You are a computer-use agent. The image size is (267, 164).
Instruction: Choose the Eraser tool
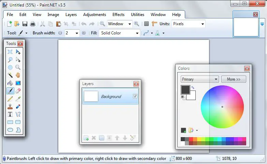[18, 91]
